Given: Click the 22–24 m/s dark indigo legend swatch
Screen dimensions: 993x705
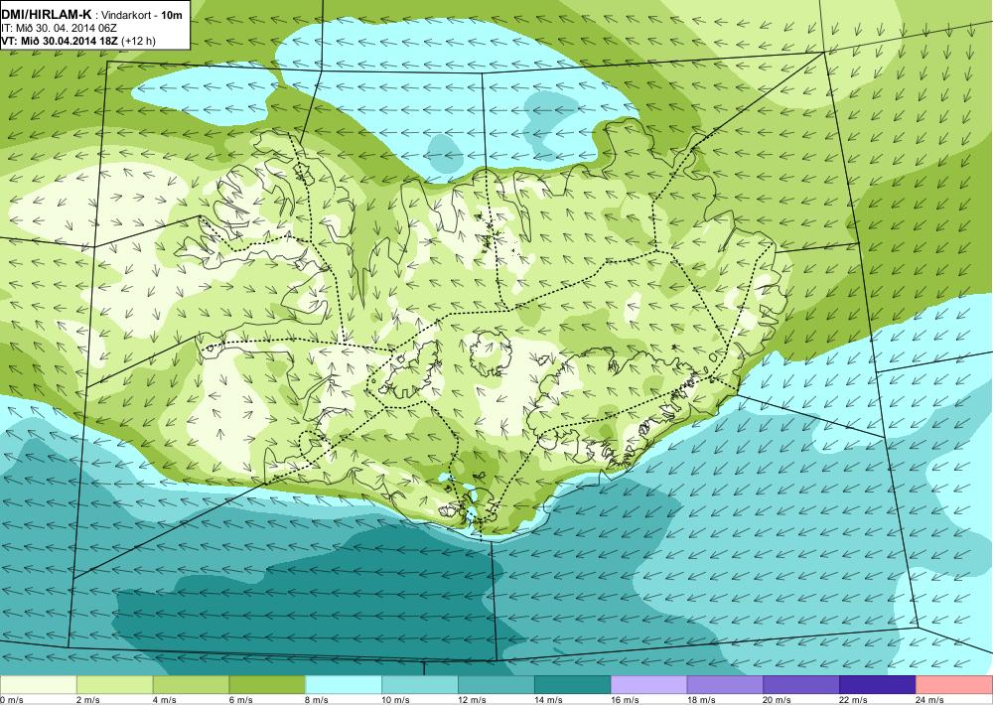Looking at the screenshot, I should pyautogui.click(x=878, y=685).
